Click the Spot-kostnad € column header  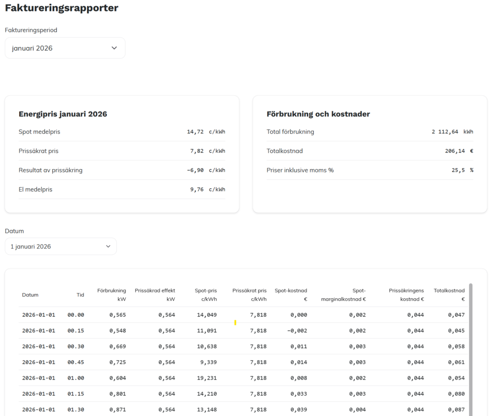pos(291,295)
